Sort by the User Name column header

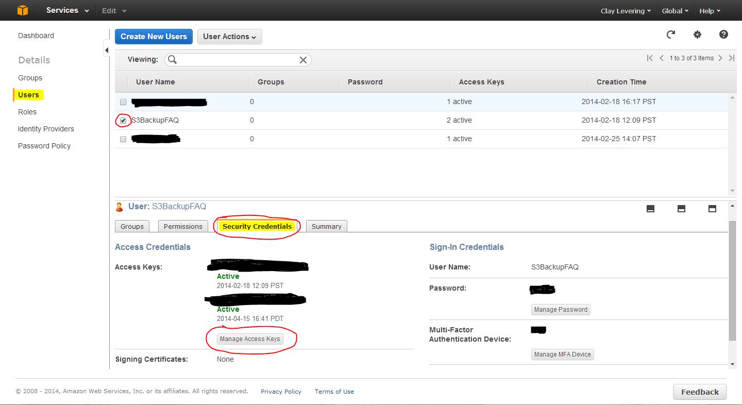pos(156,82)
